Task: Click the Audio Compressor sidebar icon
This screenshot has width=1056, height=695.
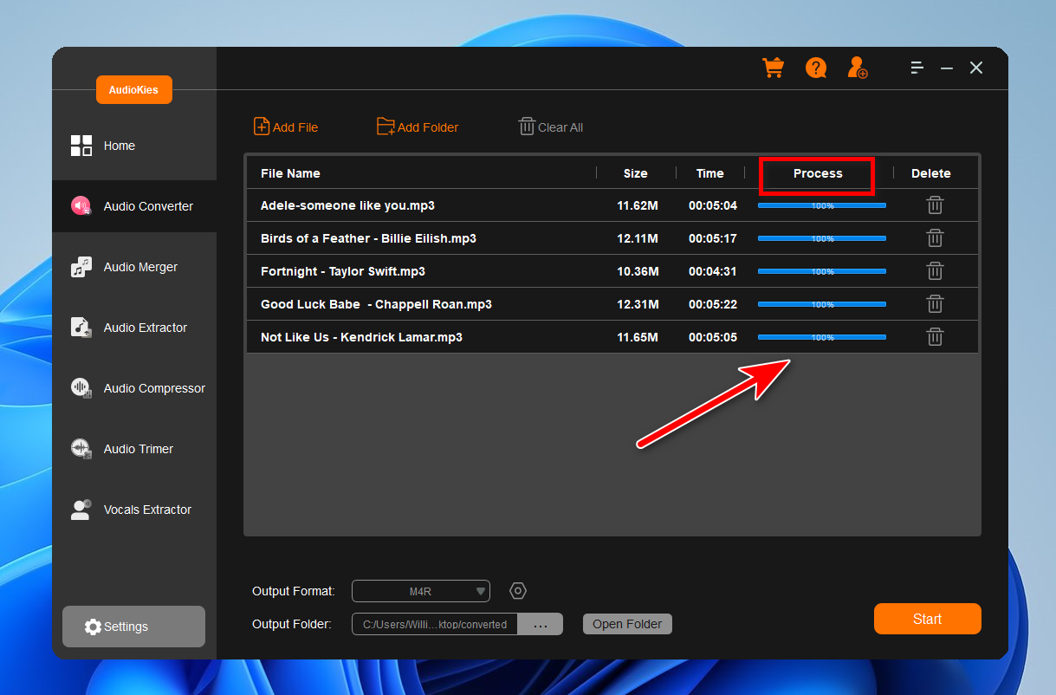Action: (x=81, y=388)
